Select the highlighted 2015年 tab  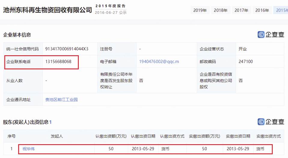pos(281,10)
